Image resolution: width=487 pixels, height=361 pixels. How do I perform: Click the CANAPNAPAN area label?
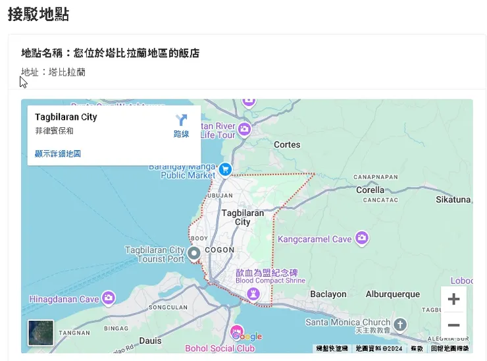pos(376,177)
